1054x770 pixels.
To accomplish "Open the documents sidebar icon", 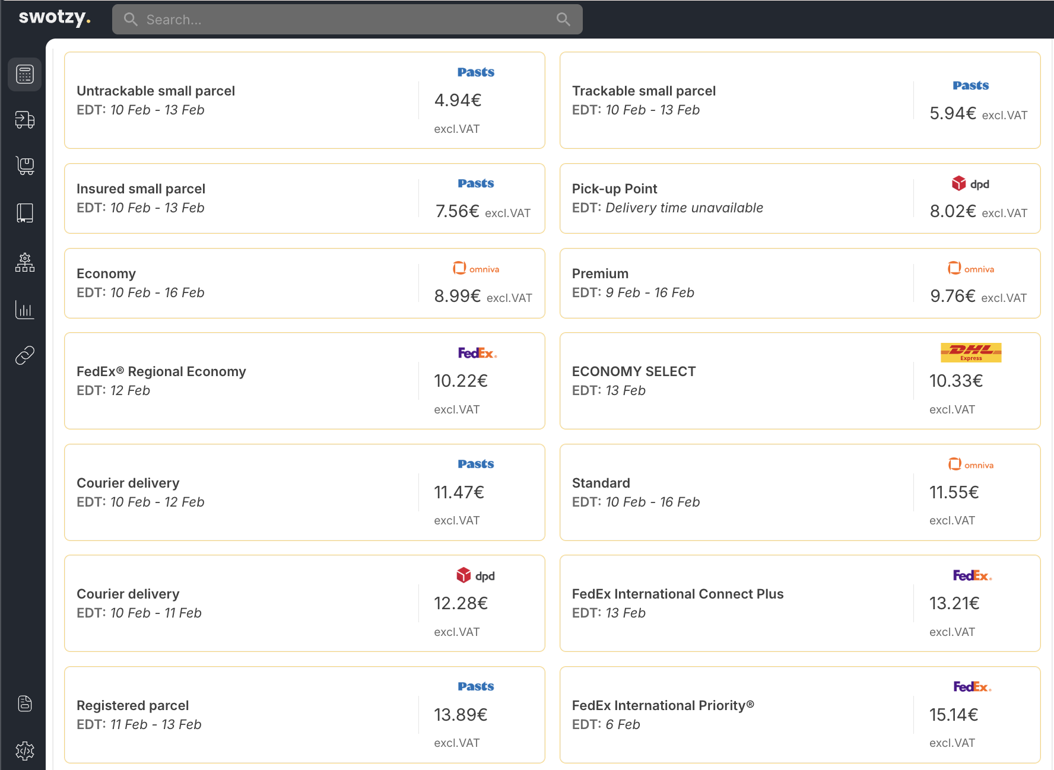I will point(25,704).
